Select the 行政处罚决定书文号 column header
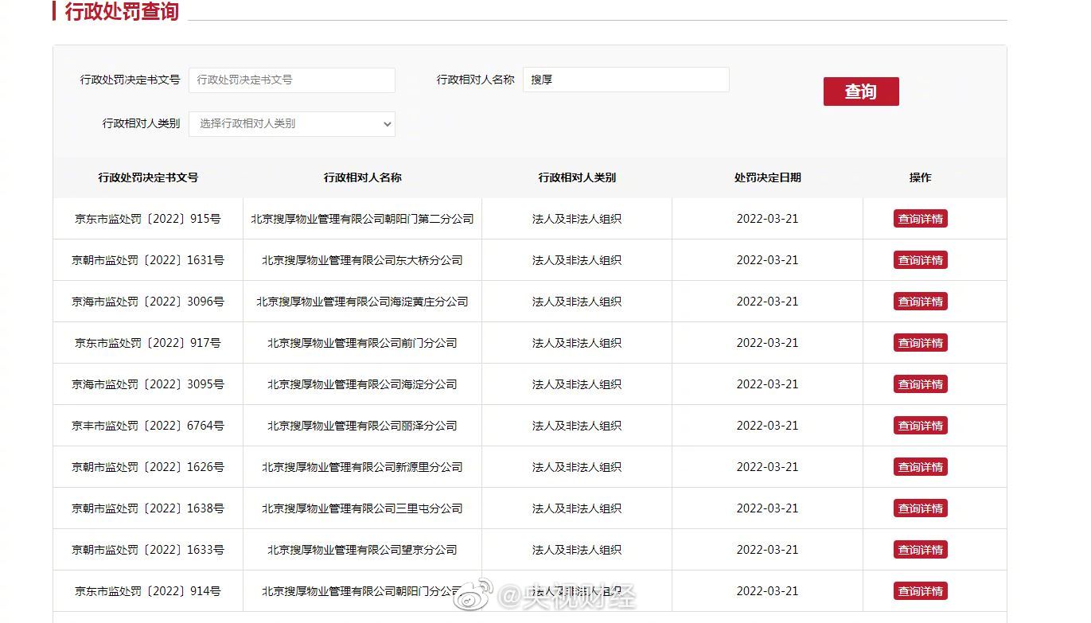 click(x=148, y=177)
